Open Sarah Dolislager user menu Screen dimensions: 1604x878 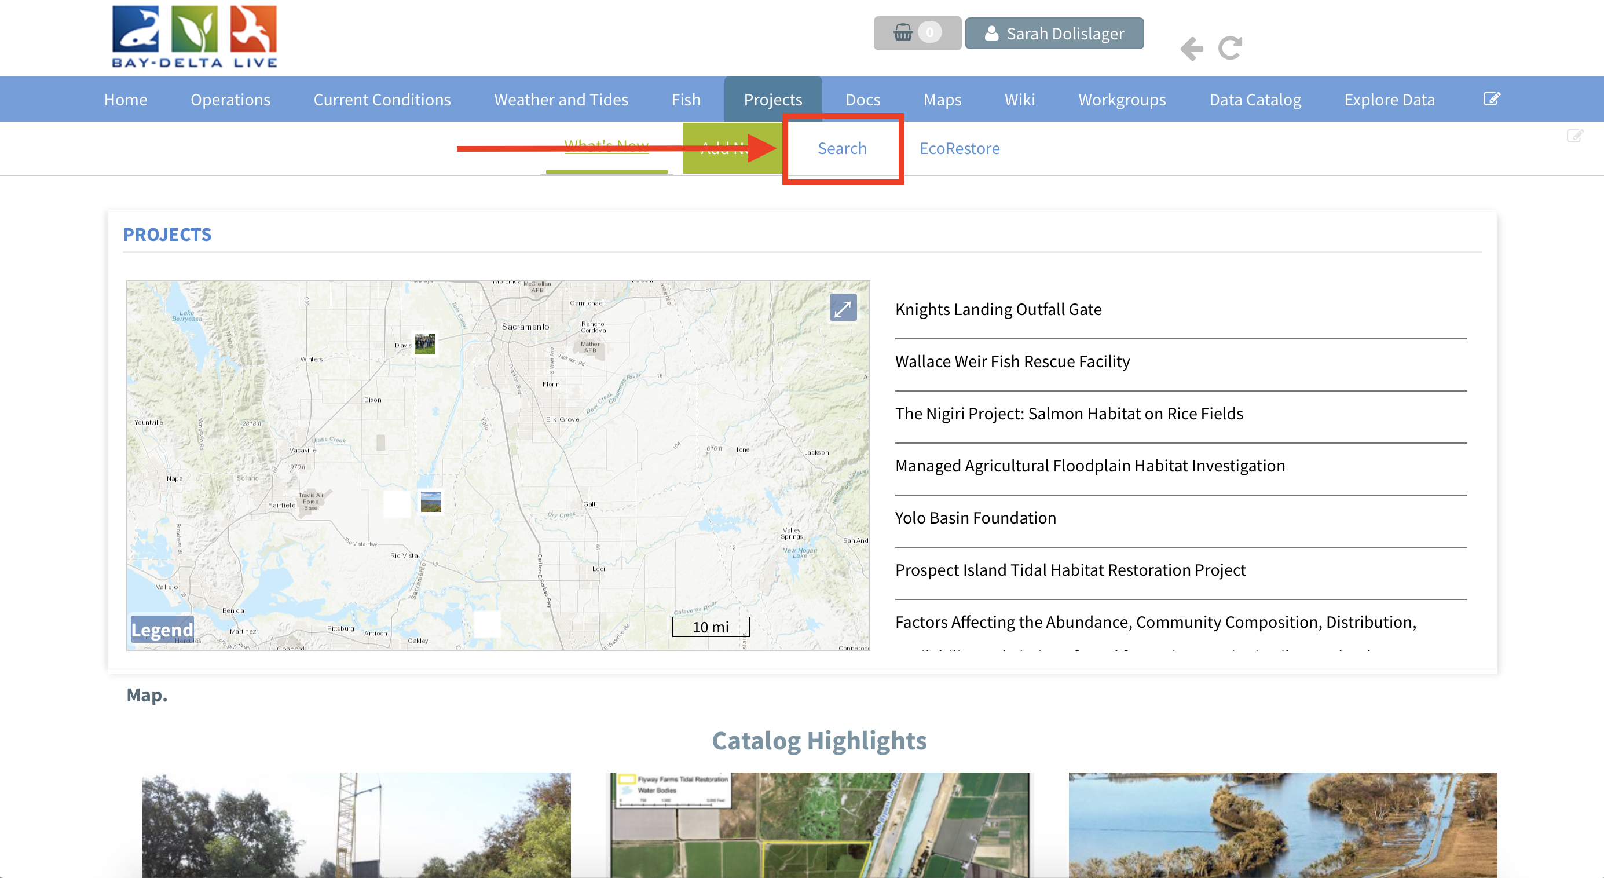pos(1054,34)
